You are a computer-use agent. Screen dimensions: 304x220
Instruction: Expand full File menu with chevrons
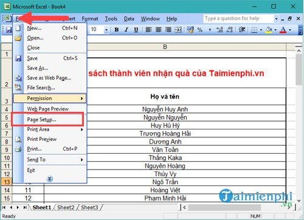tap(50, 179)
